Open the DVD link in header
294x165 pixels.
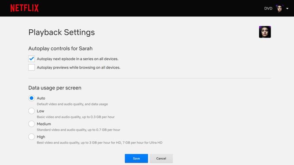tap(268, 8)
